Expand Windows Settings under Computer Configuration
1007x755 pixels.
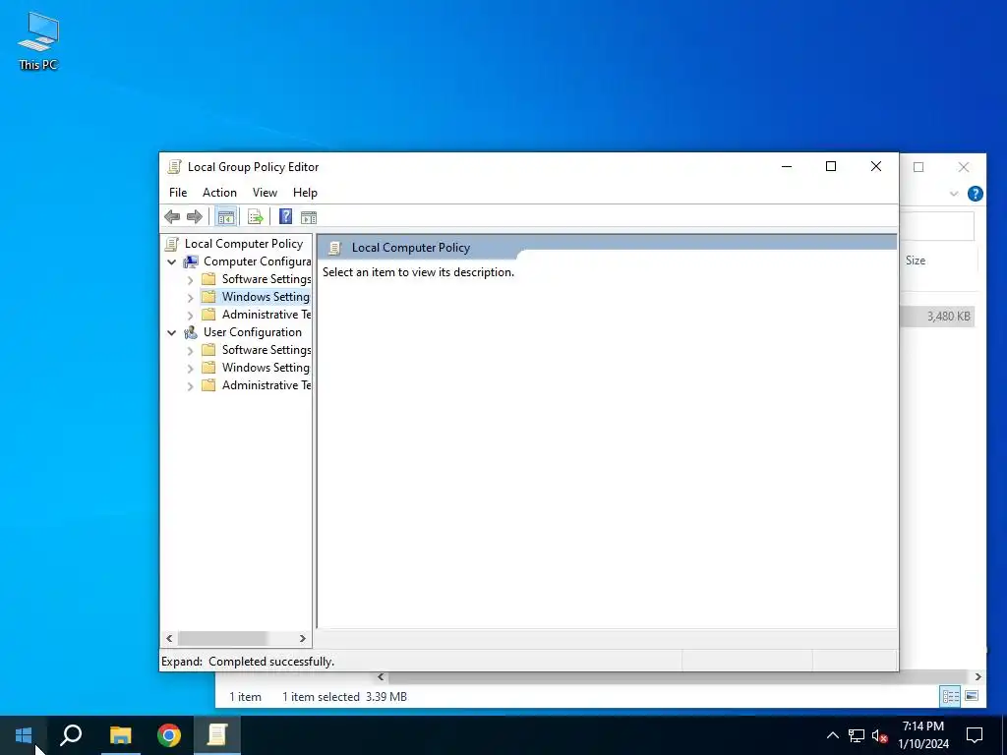(190, 298)
